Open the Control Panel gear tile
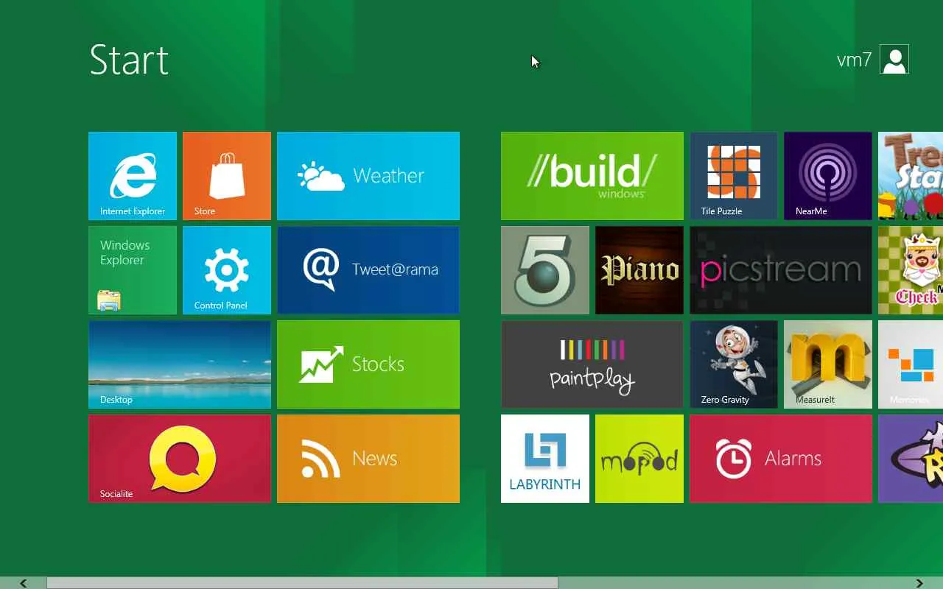Image resolution: width=943 pixels, height=589 pixels. pos(227,270)
